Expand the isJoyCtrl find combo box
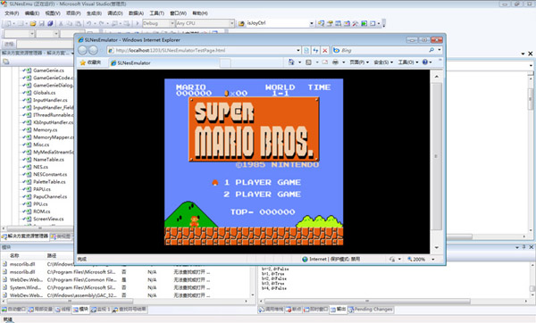This screenshot has width=536, height=323. (x=312, y=23)
